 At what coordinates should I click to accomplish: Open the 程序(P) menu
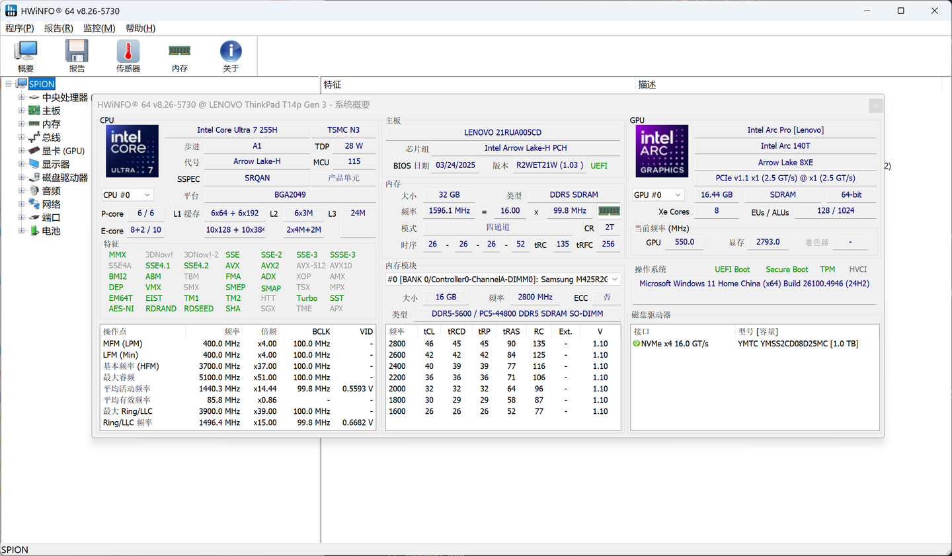tap(19, 28)
